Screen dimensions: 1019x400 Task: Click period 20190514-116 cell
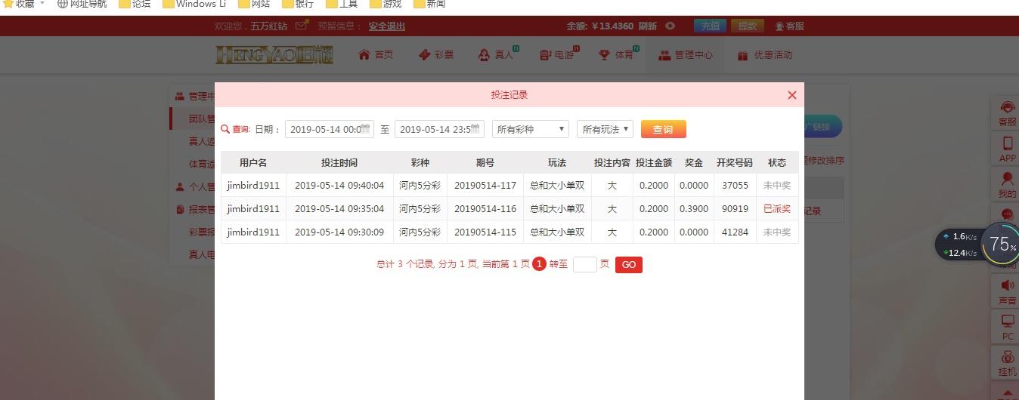pyautogui.click(x=485, y=209)
